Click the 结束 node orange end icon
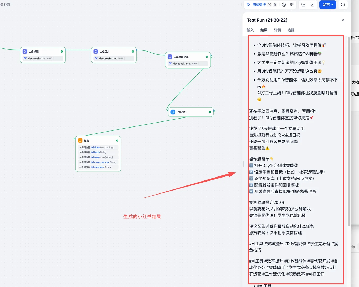The height and width of the screenshot is (287, 359). coord(80,141)
